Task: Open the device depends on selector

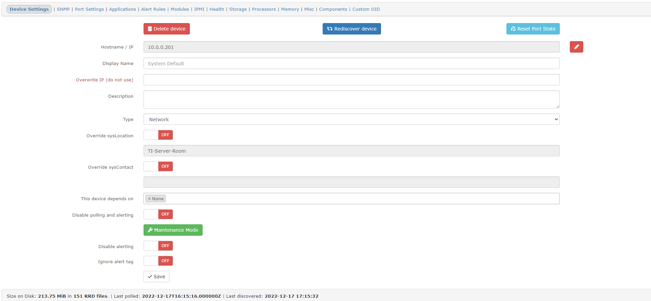Action: (351, 199)
